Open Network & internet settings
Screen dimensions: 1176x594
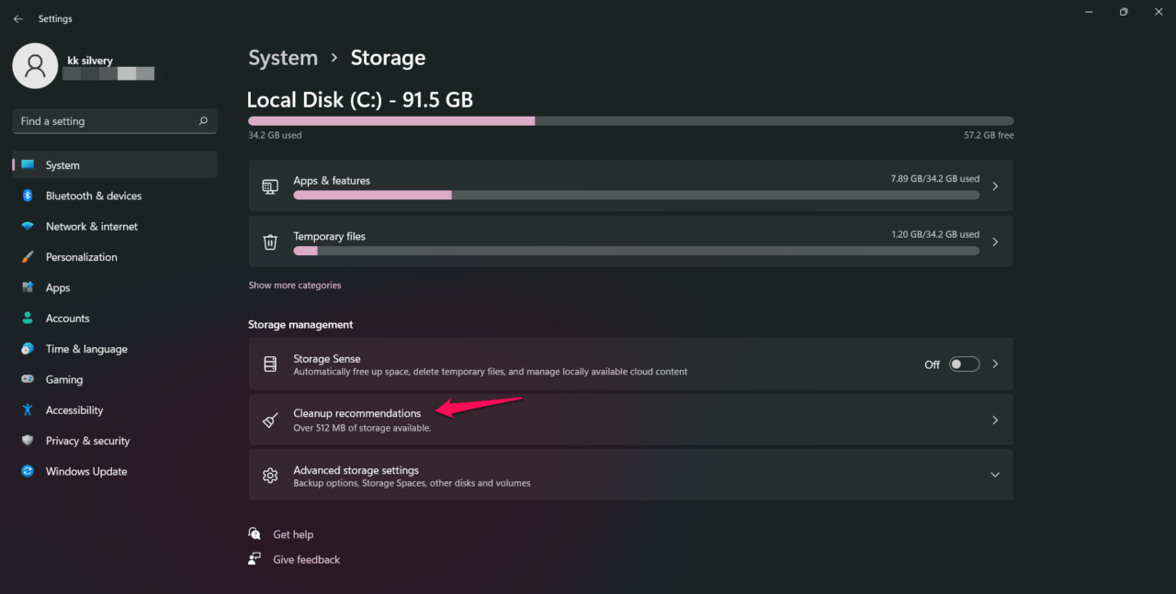point(91,226)
